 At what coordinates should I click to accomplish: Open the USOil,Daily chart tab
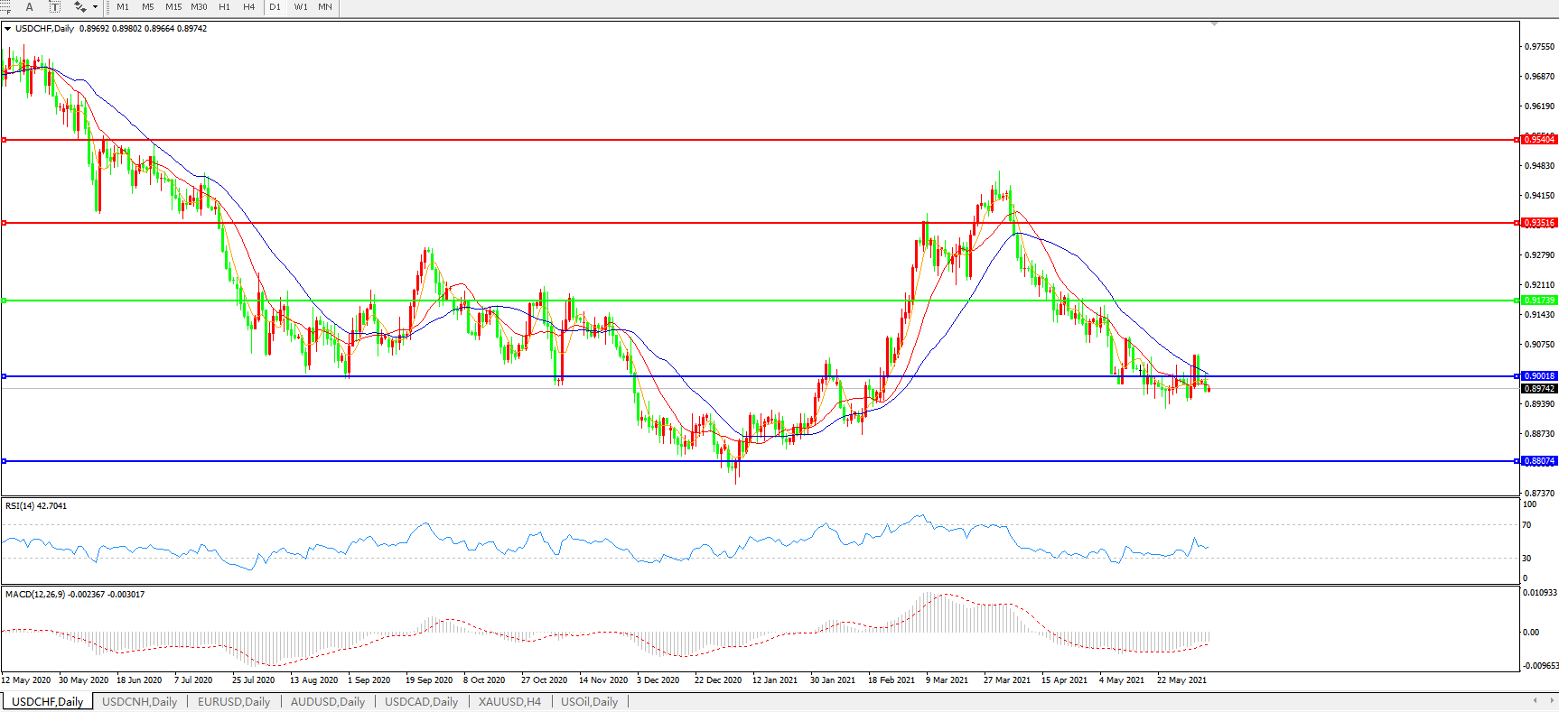point(589,701)
